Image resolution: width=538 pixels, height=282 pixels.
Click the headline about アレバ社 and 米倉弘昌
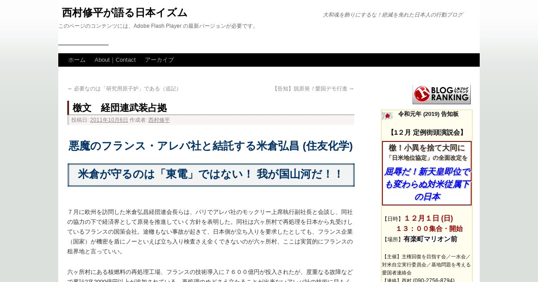coord(211,146)
